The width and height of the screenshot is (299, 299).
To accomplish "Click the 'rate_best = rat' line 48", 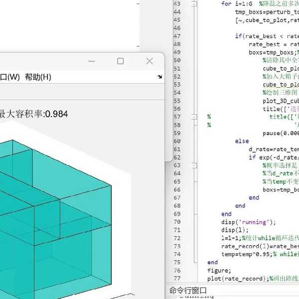I will tap(274, 44).
